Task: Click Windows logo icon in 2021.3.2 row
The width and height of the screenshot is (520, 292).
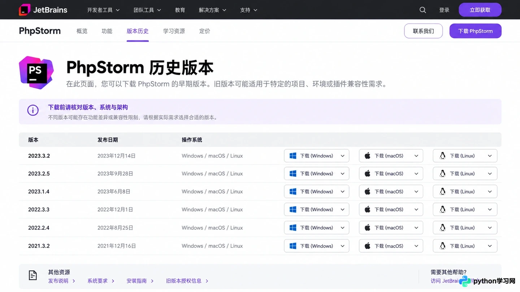Action: tap(293, 246)
